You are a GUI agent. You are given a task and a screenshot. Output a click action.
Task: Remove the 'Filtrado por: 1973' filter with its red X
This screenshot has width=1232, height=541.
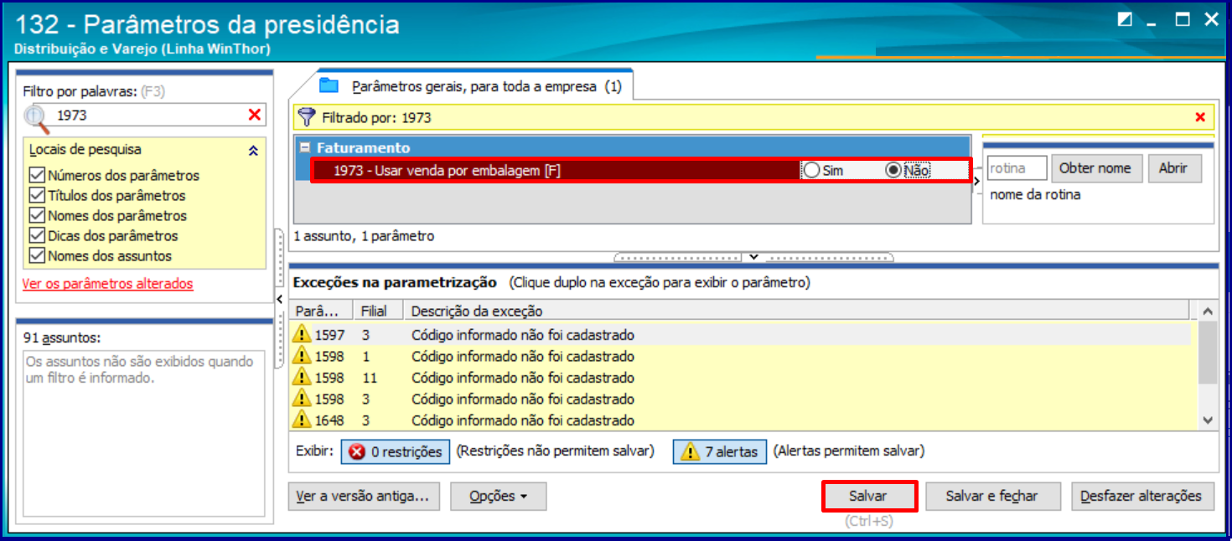1200,117
